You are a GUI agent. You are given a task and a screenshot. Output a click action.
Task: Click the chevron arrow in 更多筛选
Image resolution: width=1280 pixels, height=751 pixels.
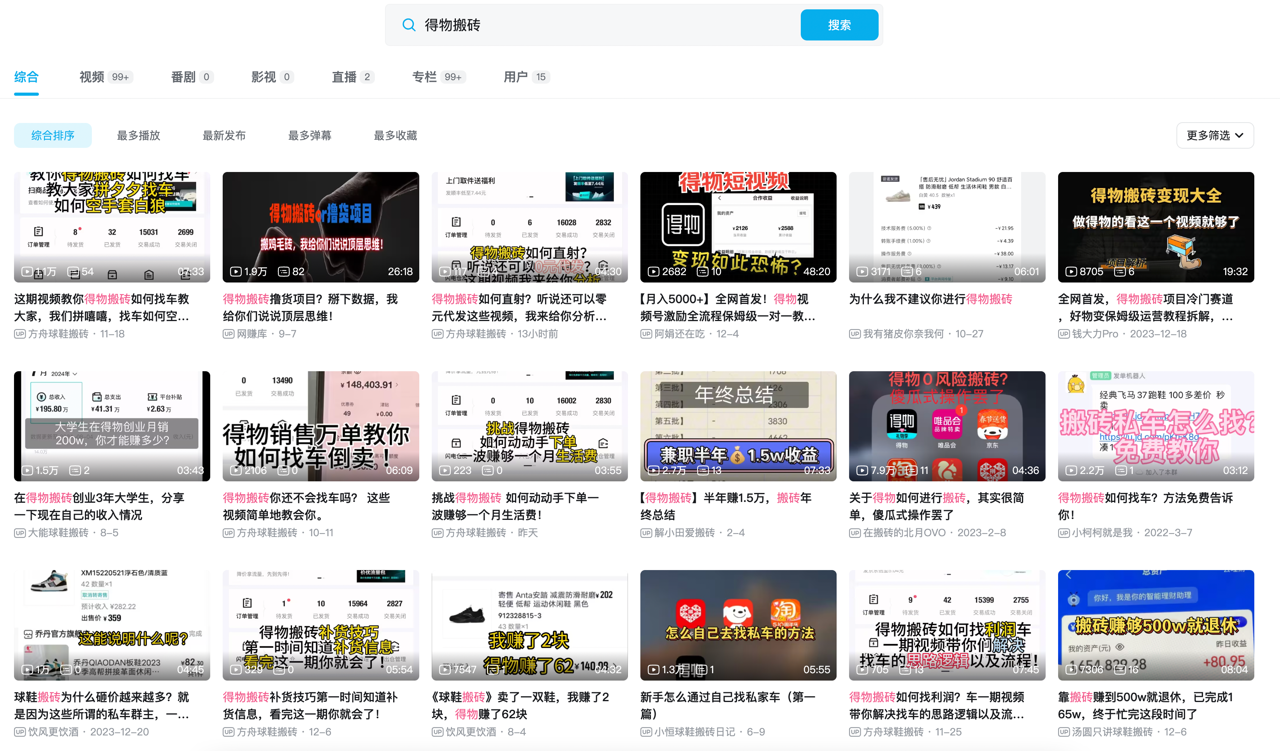pyautogui.click(x=1240, y=135)
